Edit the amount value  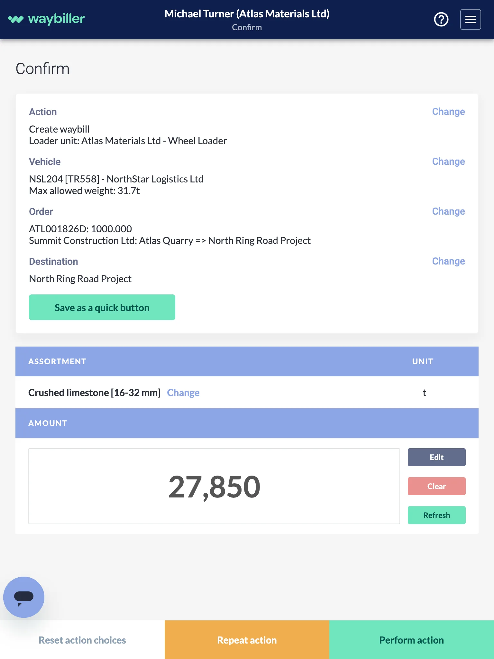point(436,457)
